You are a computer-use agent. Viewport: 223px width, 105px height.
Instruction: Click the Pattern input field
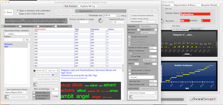pyautogui.click(x=14, y=40)
